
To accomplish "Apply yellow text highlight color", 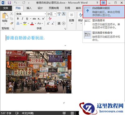I will click(25, 23).
